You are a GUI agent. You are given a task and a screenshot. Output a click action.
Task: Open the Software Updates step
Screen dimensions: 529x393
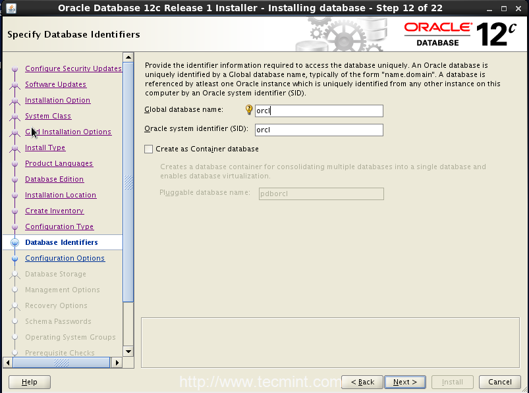tap(55, 84)
